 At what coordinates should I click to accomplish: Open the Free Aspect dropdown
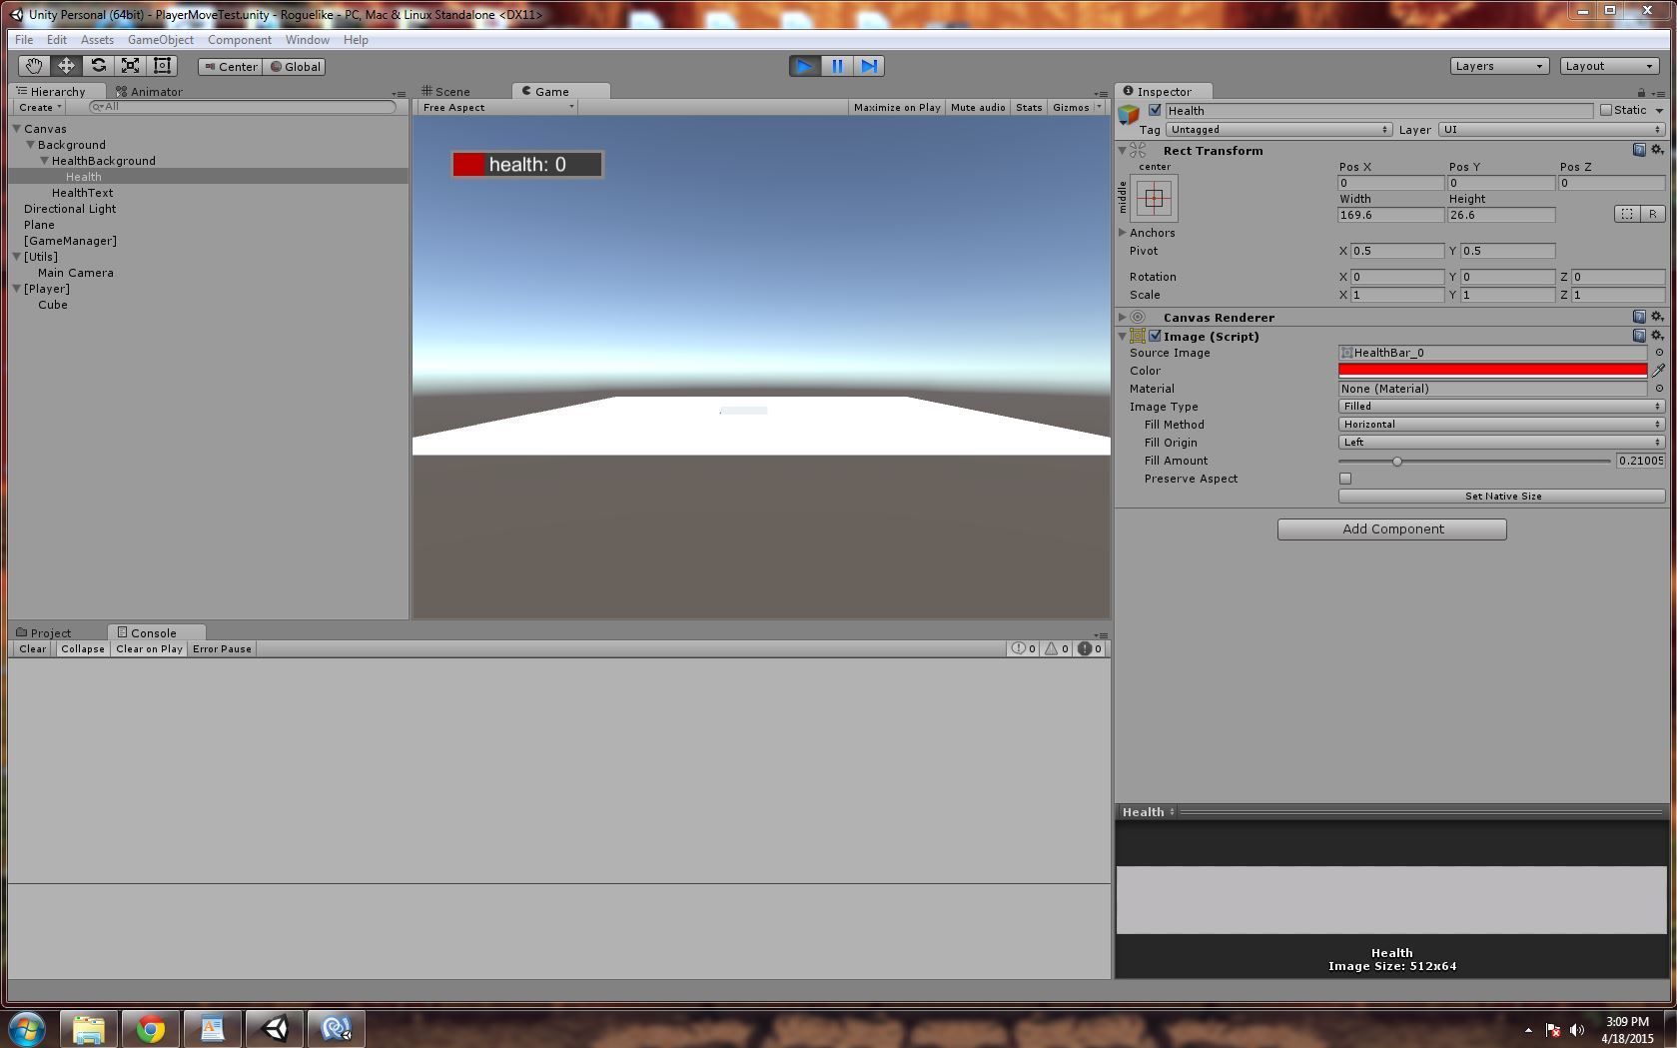pos(497,107)
